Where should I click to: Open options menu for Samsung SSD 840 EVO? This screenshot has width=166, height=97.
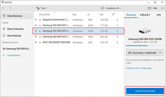(x=117, y=25)
